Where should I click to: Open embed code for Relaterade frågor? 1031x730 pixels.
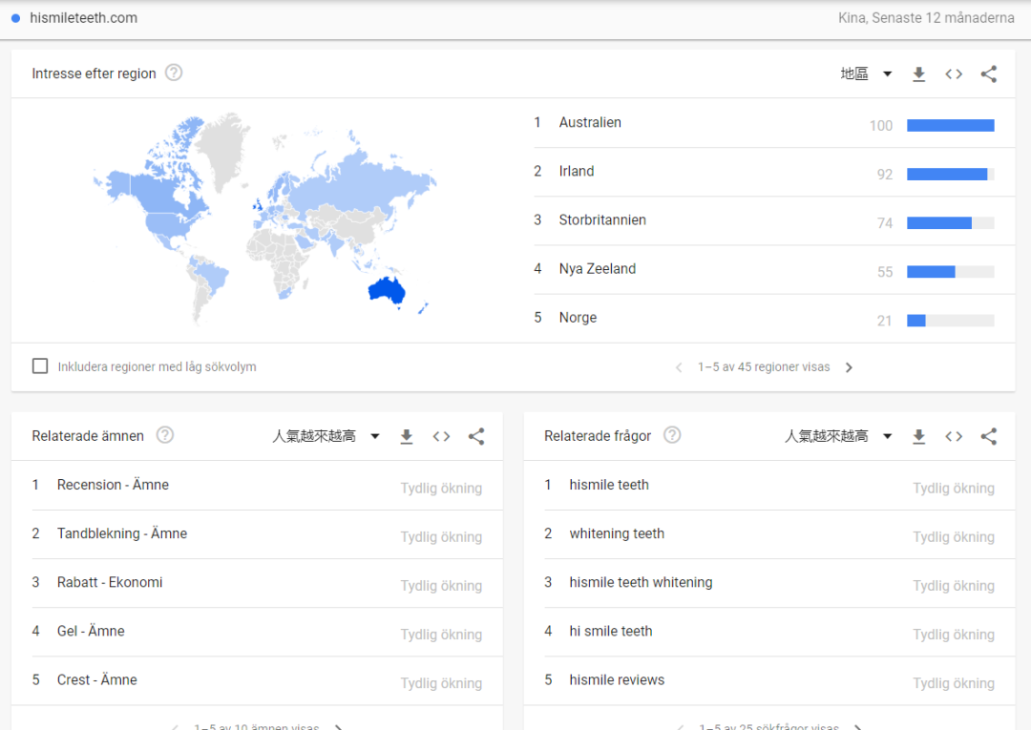pos(954,436)
